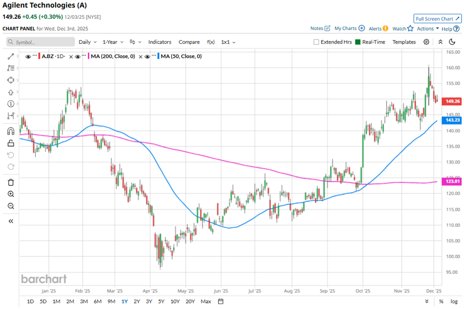The width and height of the screenshot is (464, 309).
Task: Toggle the magnet snap tool
Action: click(x=11, y=132)
